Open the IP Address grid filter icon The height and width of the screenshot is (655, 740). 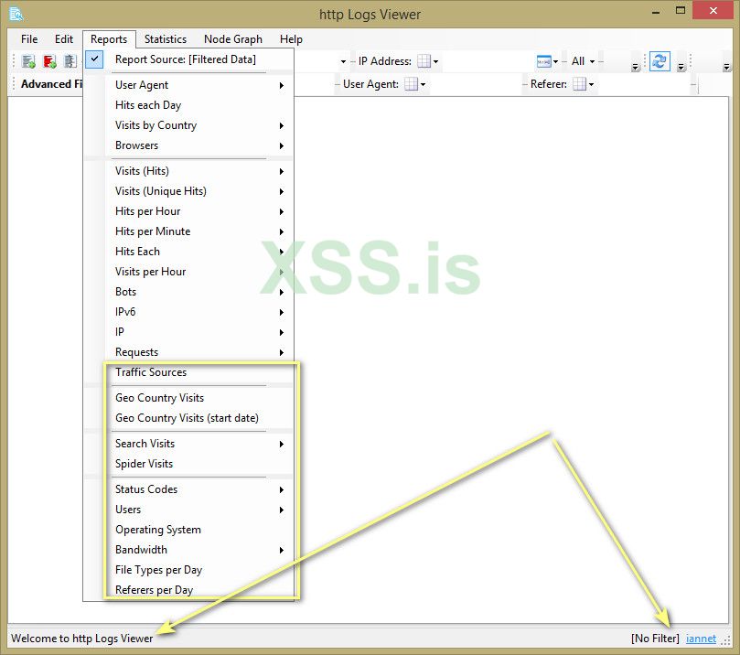point(428,61)
